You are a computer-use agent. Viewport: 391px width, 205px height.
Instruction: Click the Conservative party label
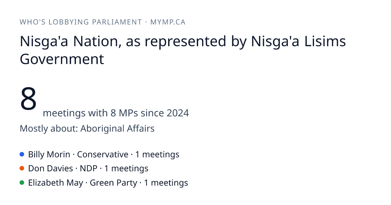(103, 154)
